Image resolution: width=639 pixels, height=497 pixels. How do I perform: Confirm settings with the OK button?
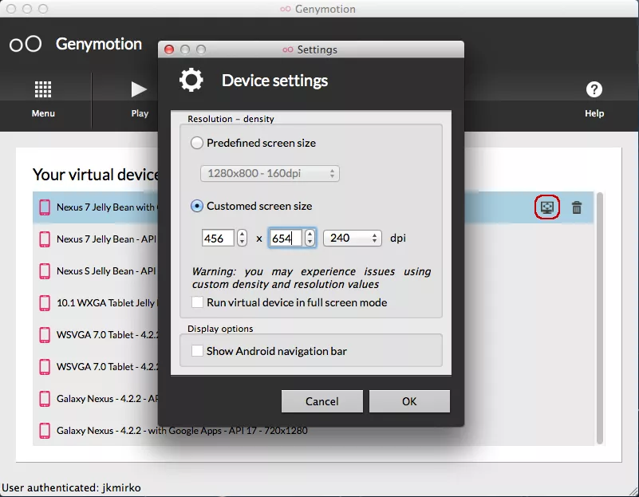pyautogui.click(x=409, y=401)
